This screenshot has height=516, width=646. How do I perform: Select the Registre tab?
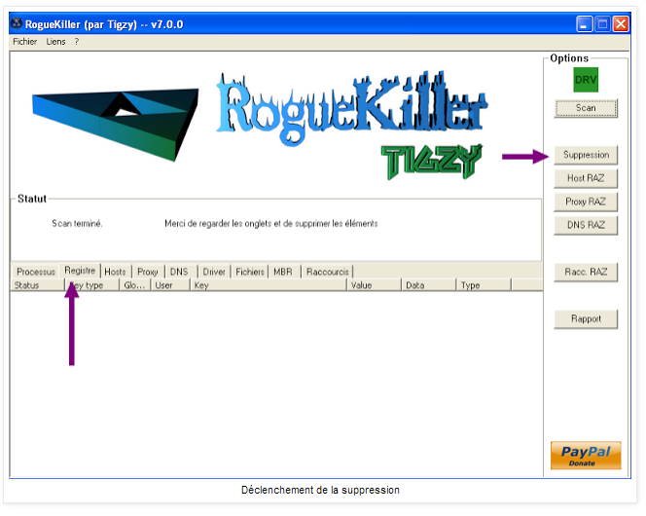[80, 271]
